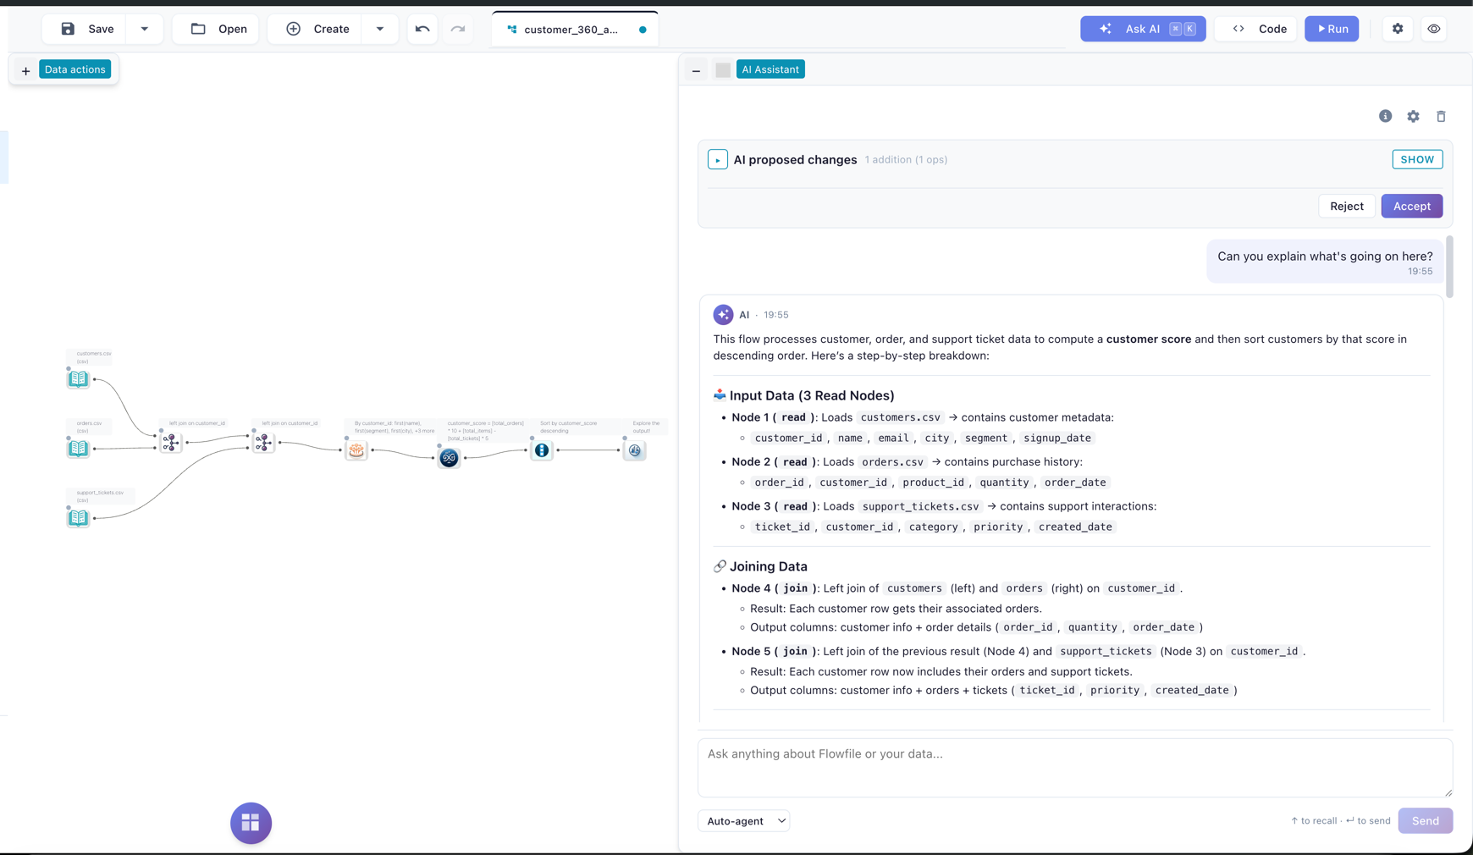Image resolution: width=1473 pixels, height=855 pixels.
Task: Open the Create dropdown arrow
Action: pos(380,29)
